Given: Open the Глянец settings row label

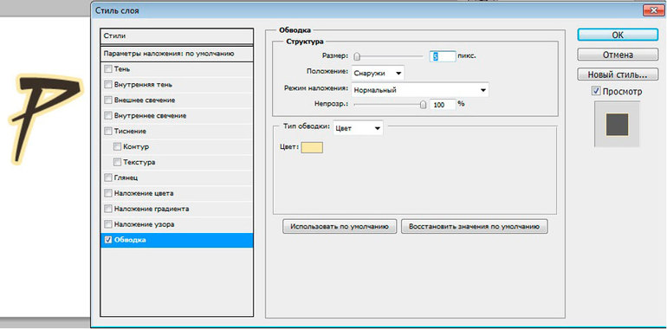Looking at the screenshot, I should [126, 177].
